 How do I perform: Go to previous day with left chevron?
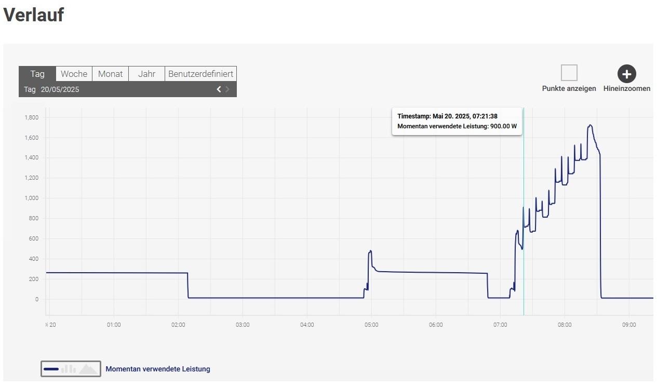point(219,89)
